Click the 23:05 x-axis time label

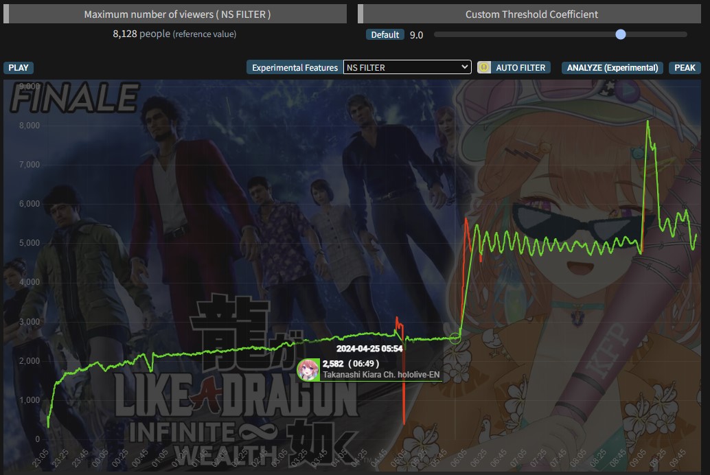(x=40, y=458)
